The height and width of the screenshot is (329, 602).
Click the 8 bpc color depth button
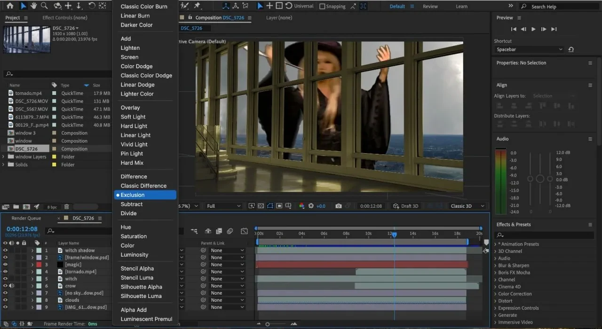(x=51, y=207)
